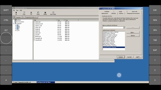
Task: Switch to Integración de escritorio tab
Action: 133,13
